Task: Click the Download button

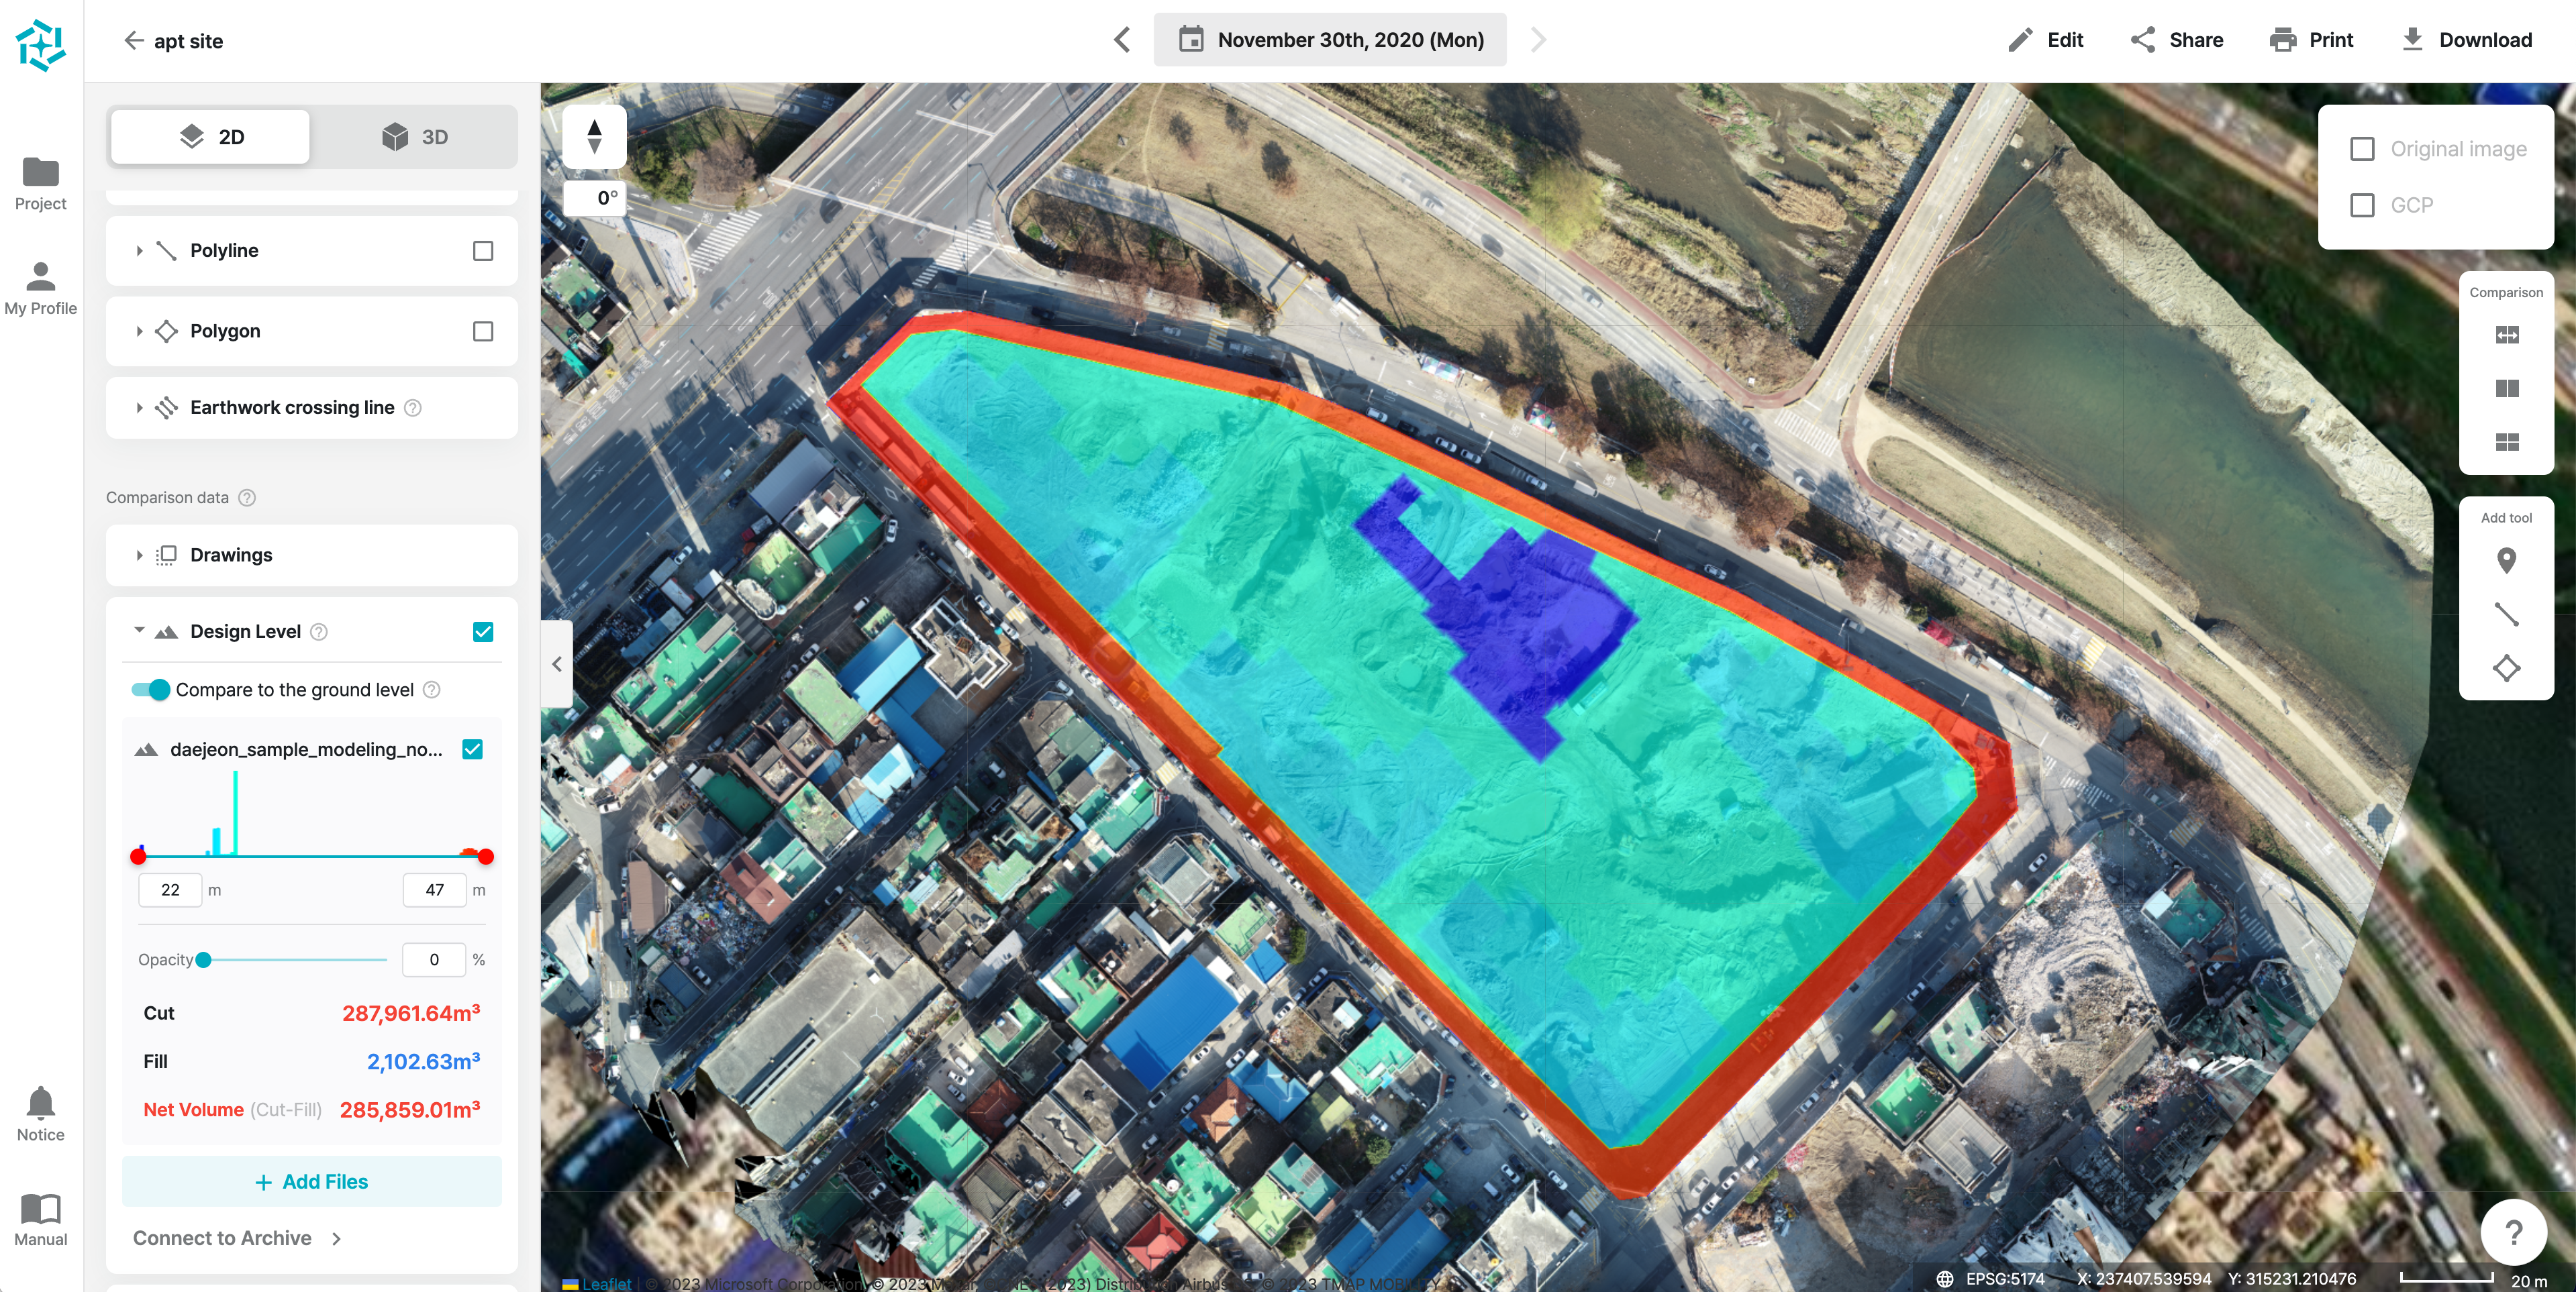Action: [2466, 40]
